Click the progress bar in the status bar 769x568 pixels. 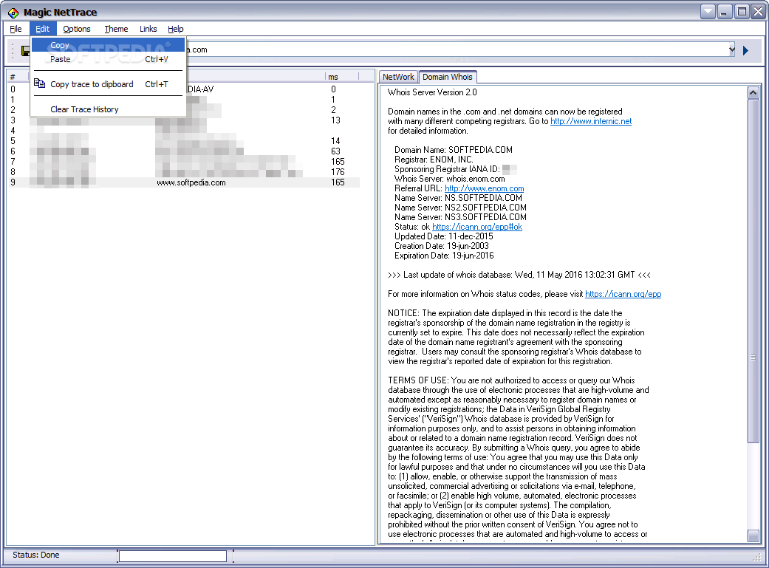tap(173, 555)
